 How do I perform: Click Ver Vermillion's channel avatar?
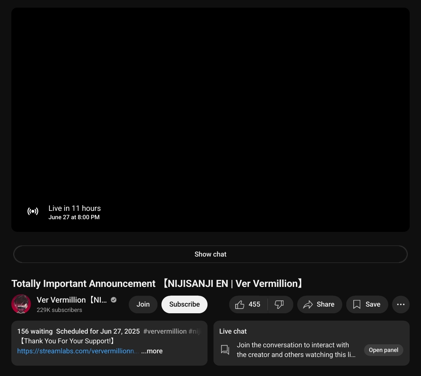point(21,304)
